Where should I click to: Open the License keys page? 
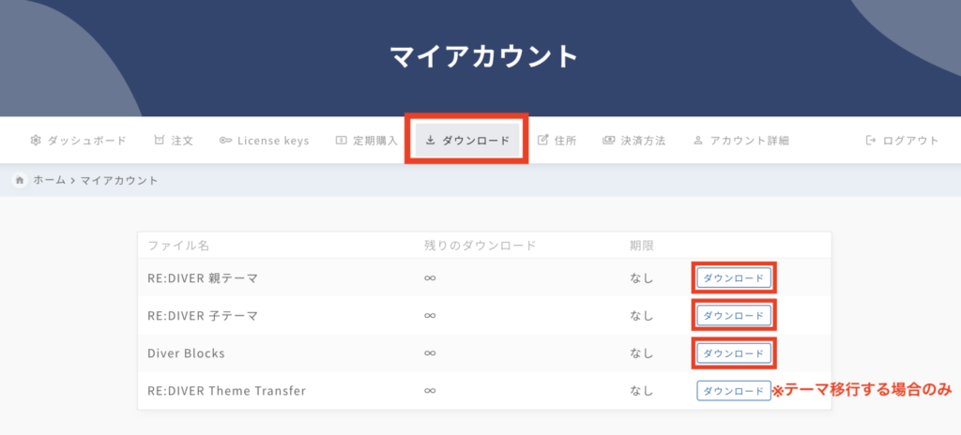click(x=264, y=141)
